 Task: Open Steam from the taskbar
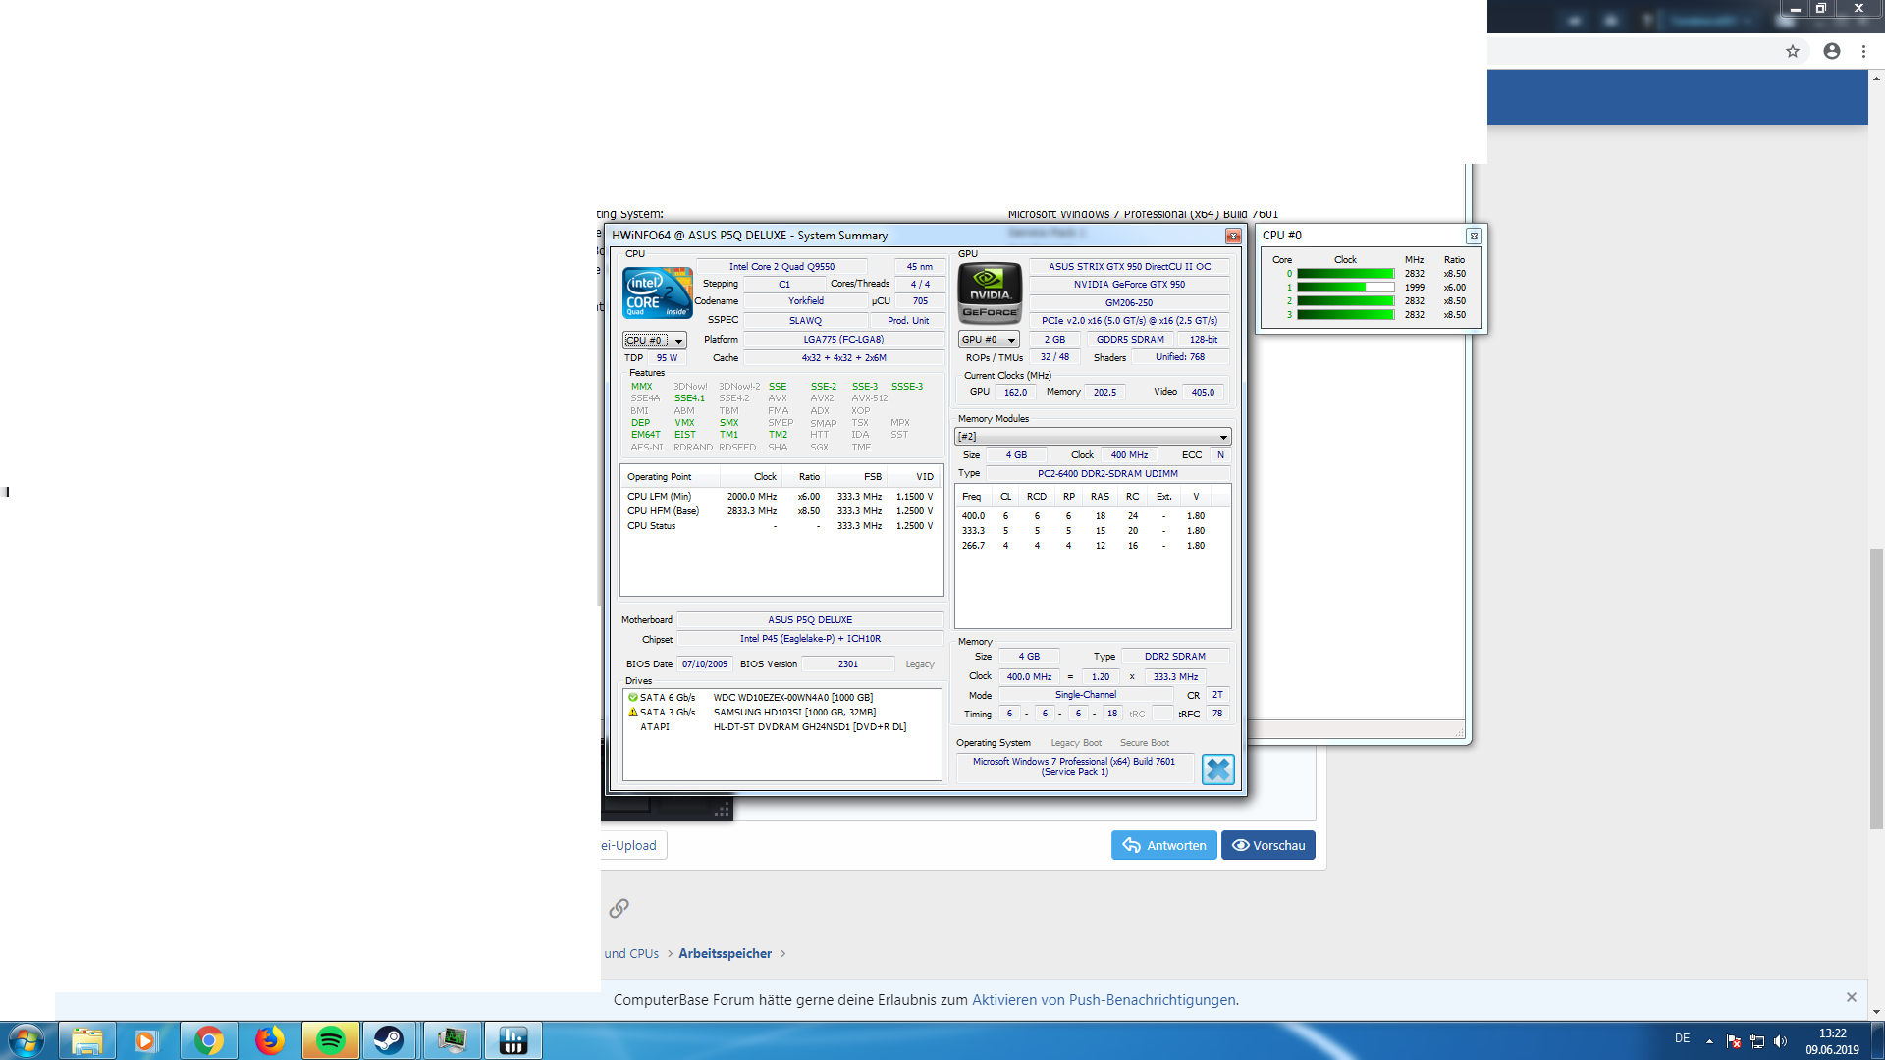[x=390, y=1040]
